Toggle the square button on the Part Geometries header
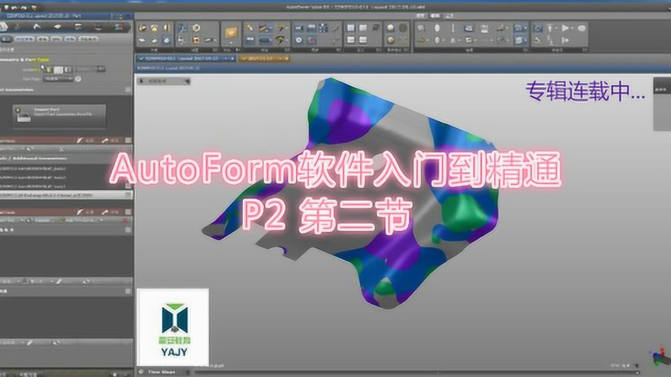Image resolution: width=671 pixels, height=377 pixels. (x=128, y=90)
